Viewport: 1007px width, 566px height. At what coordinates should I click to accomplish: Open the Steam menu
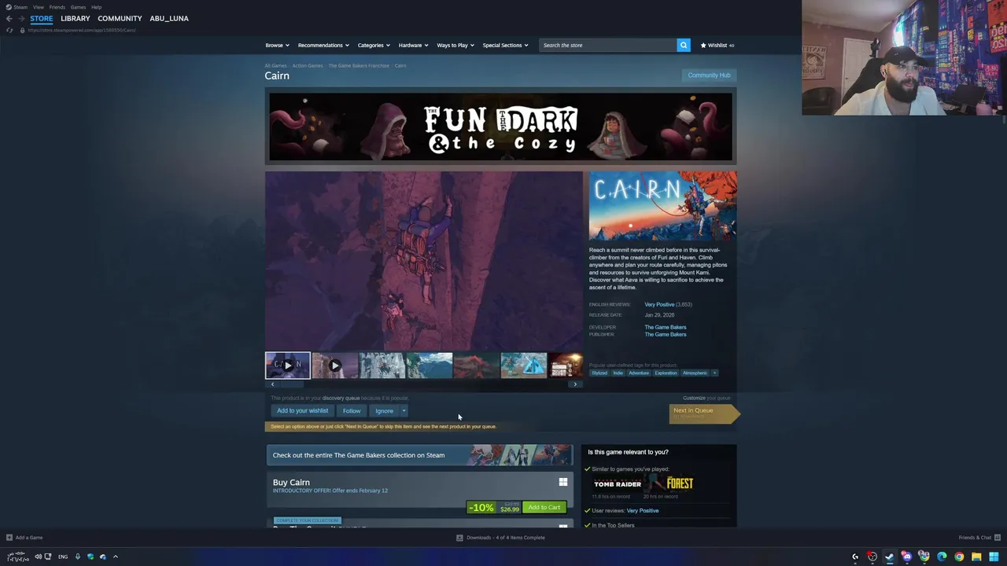click(x=17, y=7)
